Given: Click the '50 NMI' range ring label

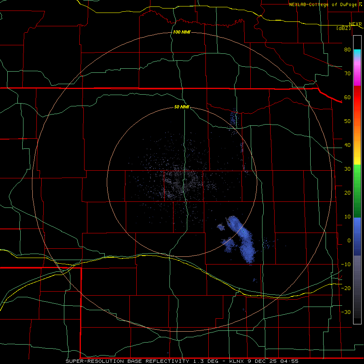Looking at the screenshot, I should 182,107.
